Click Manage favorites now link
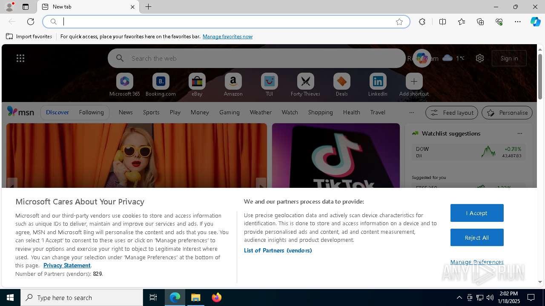The width and height of the screenshot is (545, 306). tap(227, 37)
